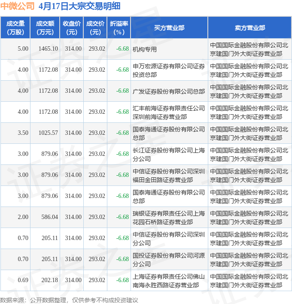The width and height of the screenshot is (292, 304).
Task: Click the 国投证券河源分公司 cell
Action: pos(169,259)
